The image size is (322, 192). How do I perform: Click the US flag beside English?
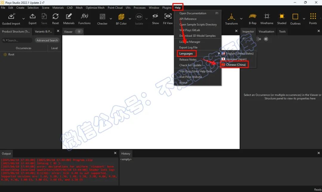223,53
